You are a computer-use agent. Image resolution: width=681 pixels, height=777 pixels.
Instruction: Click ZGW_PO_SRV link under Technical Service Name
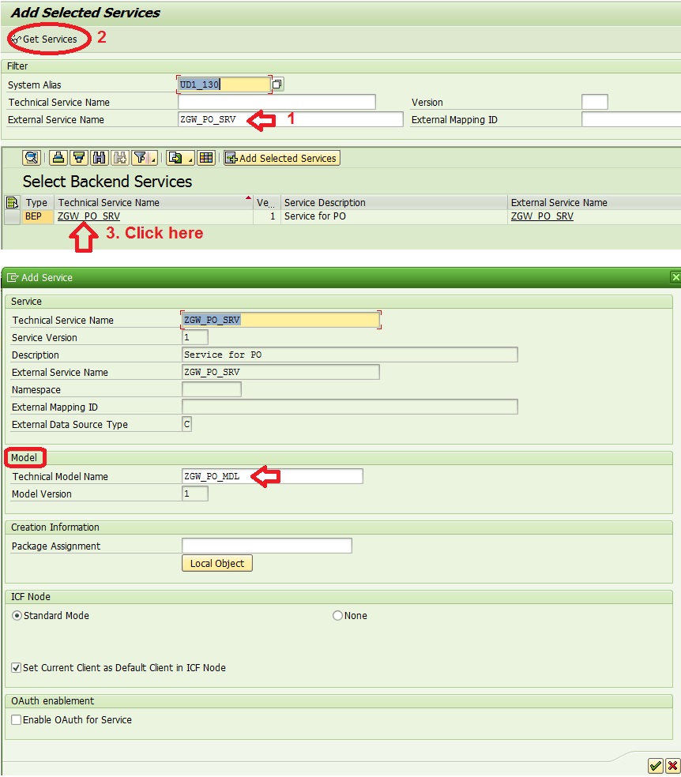pyautogui.click(x=88, y=216)
